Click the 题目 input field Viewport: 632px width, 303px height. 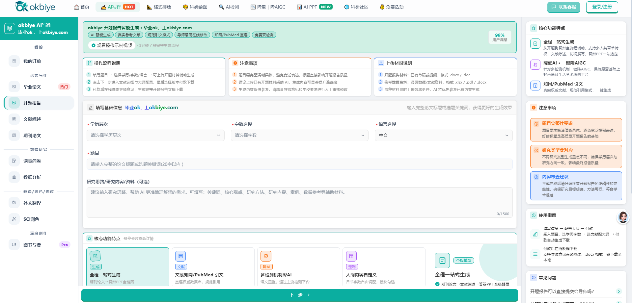coord(299,164)
